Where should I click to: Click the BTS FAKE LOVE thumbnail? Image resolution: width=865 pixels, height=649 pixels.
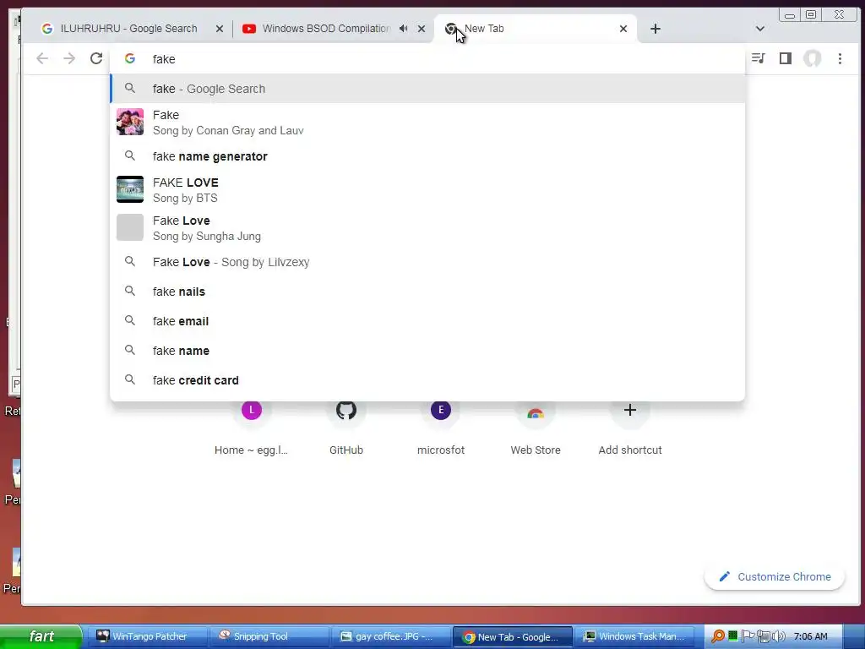tap(130, 189)
